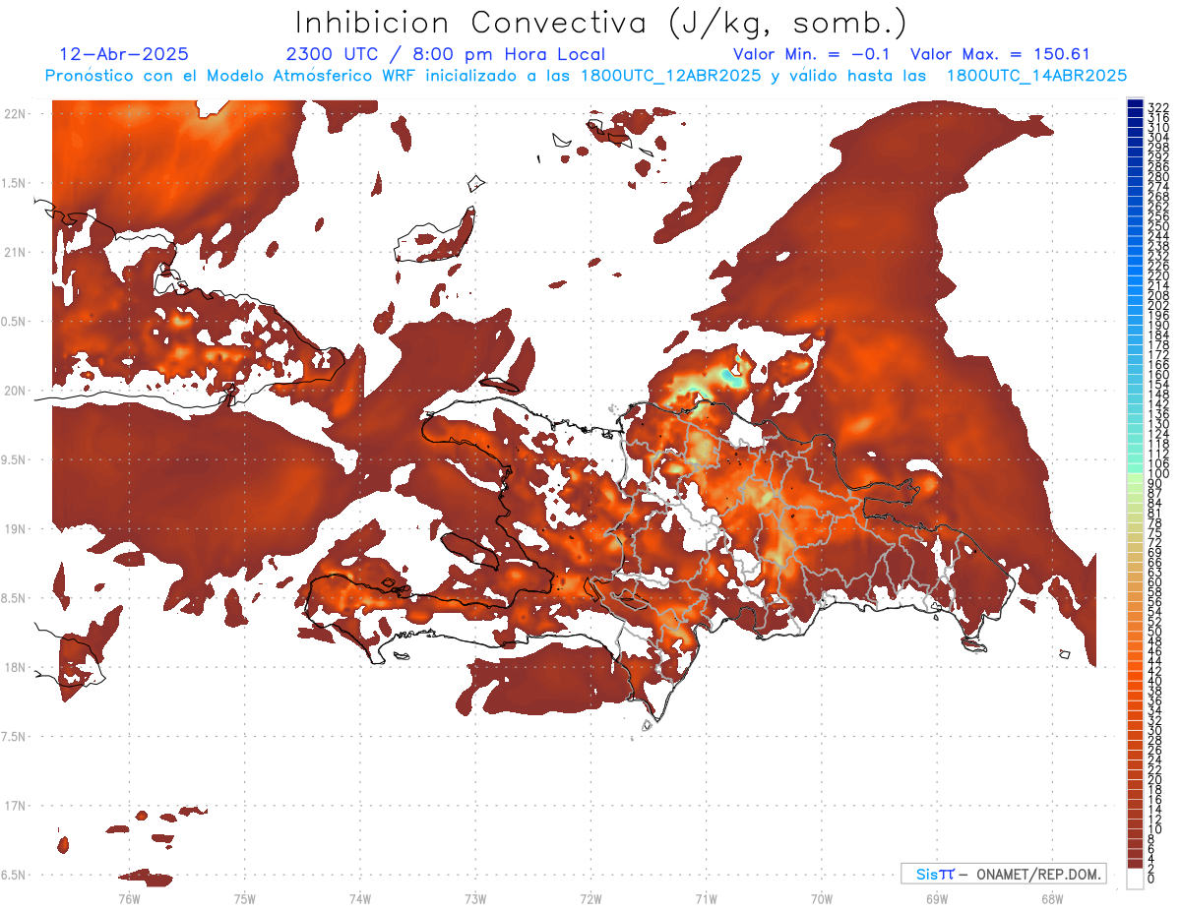The image size is (1181, 912).
Task: Click the truncated latitude label '0.5N'
Action: (14, 322)
